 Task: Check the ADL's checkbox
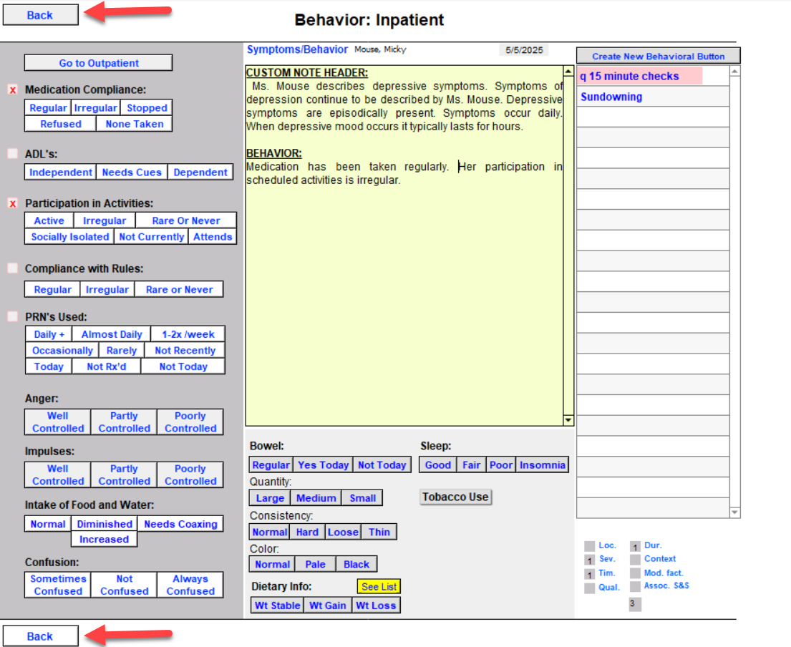13,153
